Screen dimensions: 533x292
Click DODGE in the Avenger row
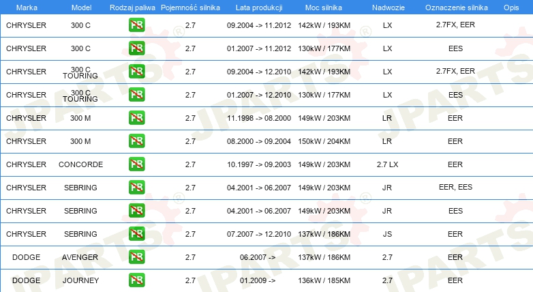[26, 257]
